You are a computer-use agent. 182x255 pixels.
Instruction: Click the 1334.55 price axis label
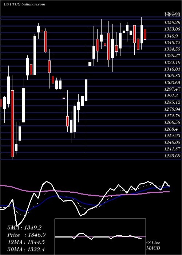point(172,49)
